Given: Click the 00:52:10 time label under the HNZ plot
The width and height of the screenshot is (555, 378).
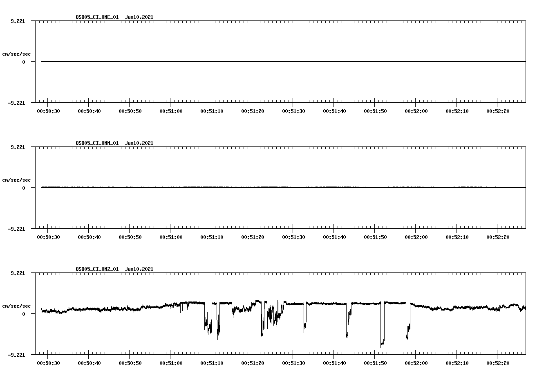Looking at the screenshot, I should [457, 363].
